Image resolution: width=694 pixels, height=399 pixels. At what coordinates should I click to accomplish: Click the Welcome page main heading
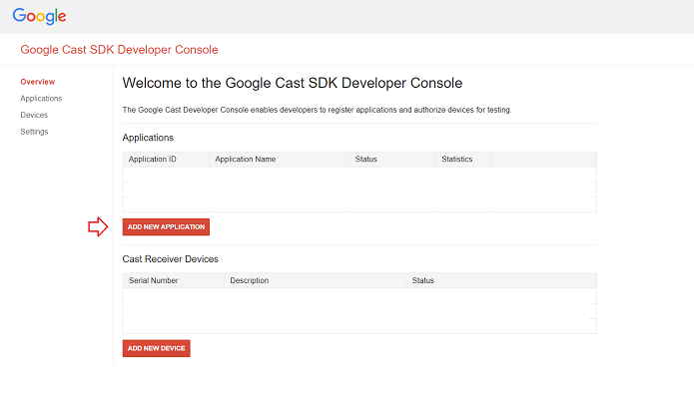coord(292,83)
